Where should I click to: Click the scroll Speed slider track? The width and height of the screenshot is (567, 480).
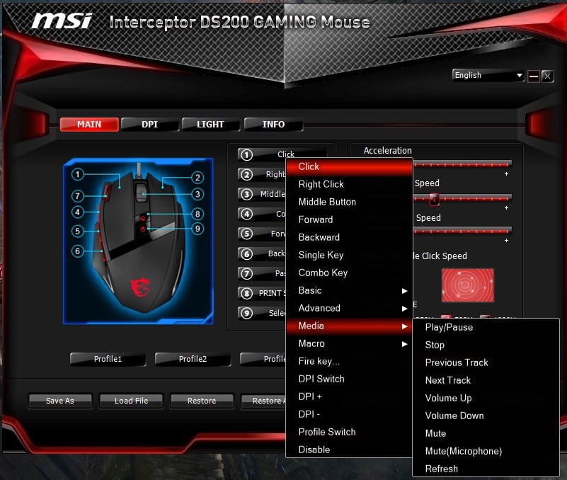pyautogui.click(x=462, y=231)
